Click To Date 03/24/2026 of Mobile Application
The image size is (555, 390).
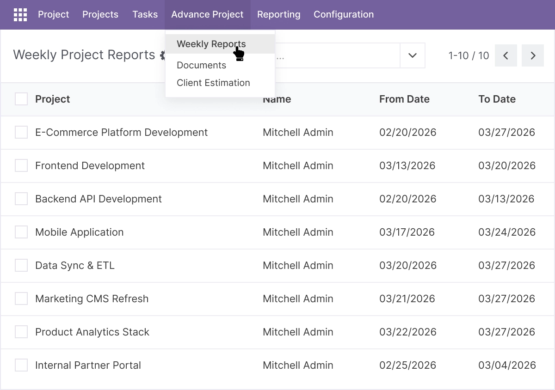pyautogui.click(x=507, y=232)
